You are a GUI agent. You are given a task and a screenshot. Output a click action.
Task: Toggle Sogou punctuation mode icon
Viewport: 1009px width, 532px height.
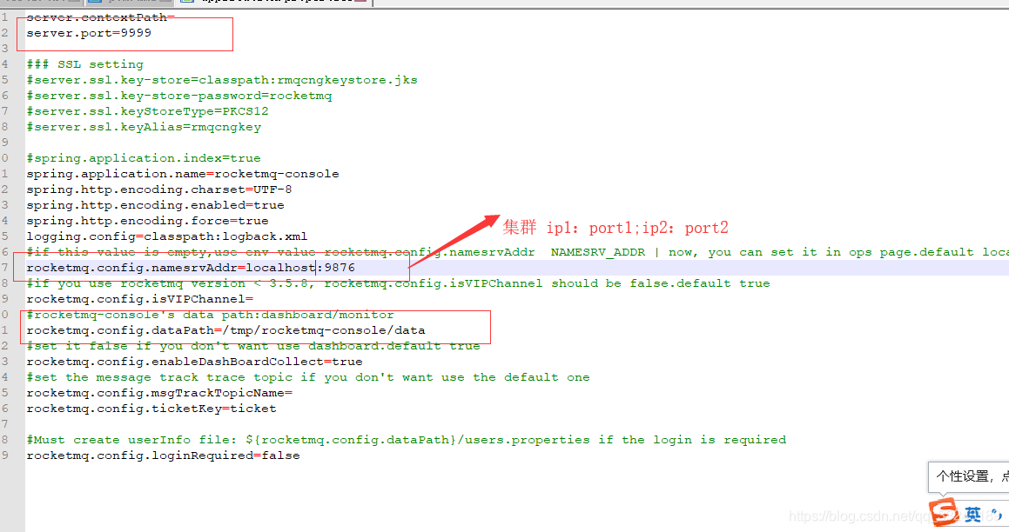996,515
